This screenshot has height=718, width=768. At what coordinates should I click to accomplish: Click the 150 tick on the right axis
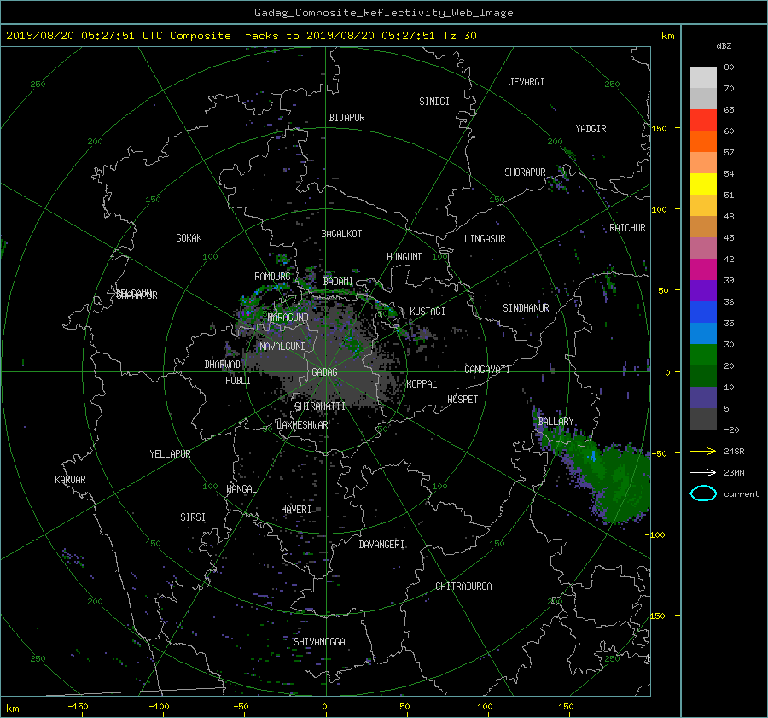[659, 128]
